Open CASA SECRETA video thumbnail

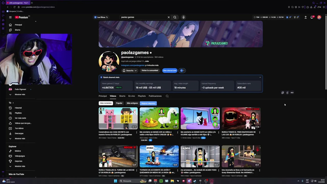(118, 118)
